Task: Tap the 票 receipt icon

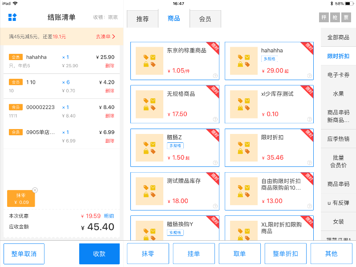Action: pyautogui.click(x=346, y=17)
